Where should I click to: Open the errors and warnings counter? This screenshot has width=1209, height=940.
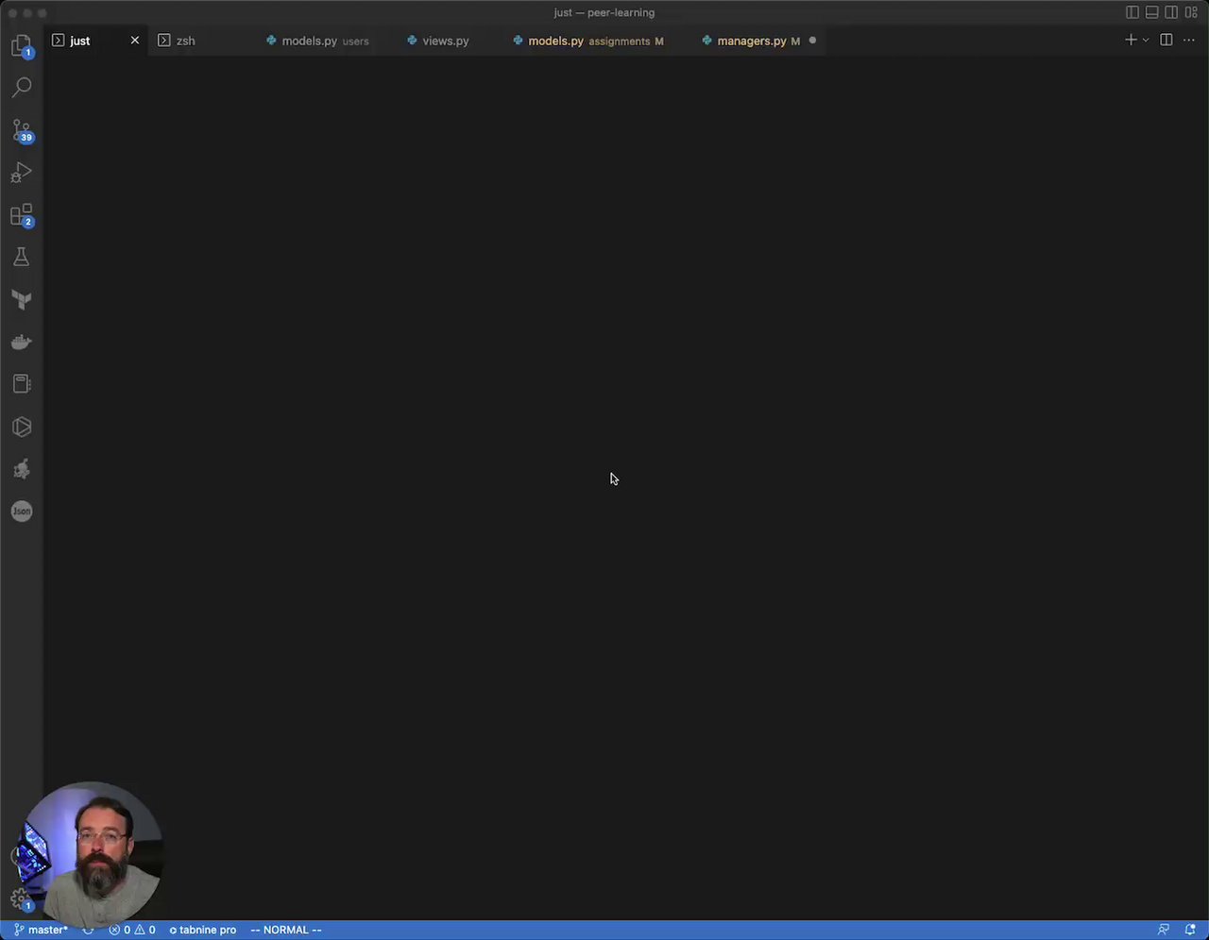[132, 930]
